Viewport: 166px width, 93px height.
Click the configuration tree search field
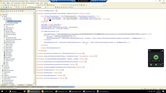click(17, 13)
